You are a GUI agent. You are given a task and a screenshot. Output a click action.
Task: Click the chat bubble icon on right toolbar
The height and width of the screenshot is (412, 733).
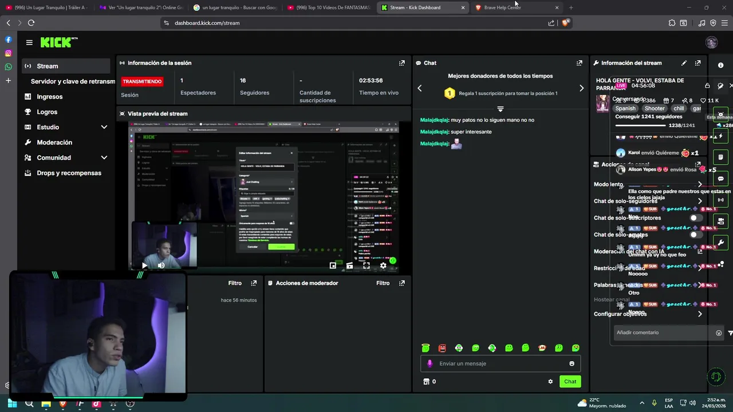(x=721, y=179)
